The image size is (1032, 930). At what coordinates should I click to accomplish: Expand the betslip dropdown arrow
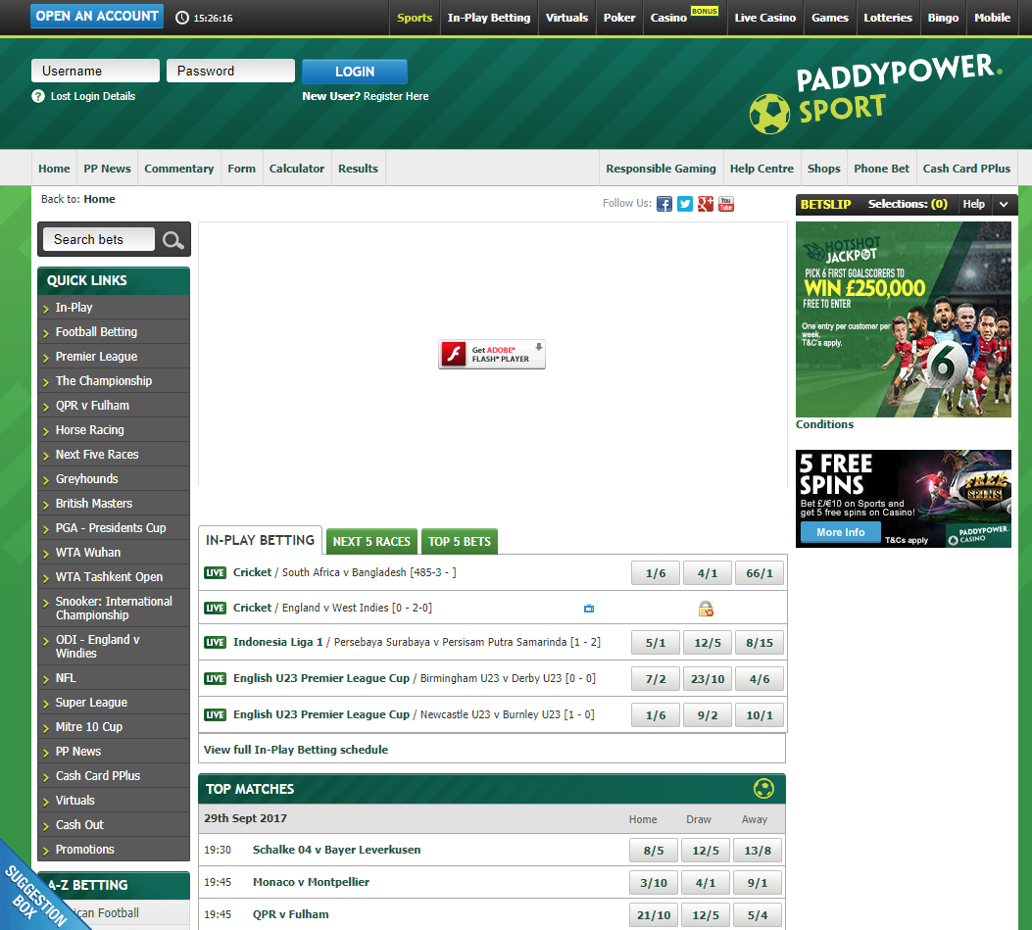coord(1004,204)
